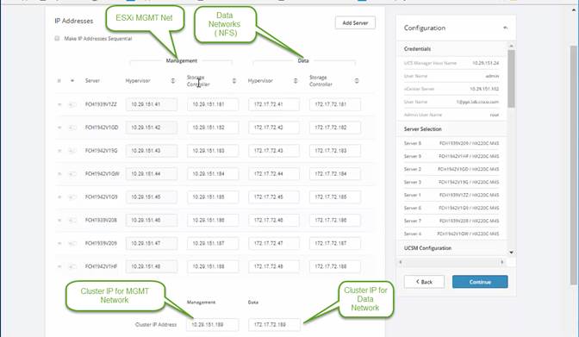Grab the reorder handle for server FCH1942V1HF
The width and height of the screenshot is (579, 337).
[59, 266]
